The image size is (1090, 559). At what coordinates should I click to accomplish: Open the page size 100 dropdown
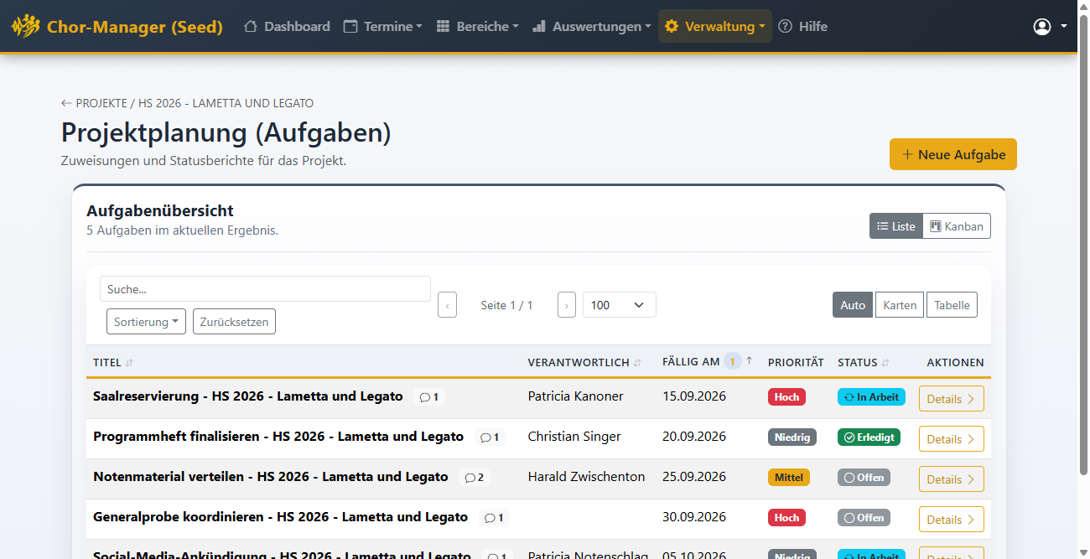619,305
